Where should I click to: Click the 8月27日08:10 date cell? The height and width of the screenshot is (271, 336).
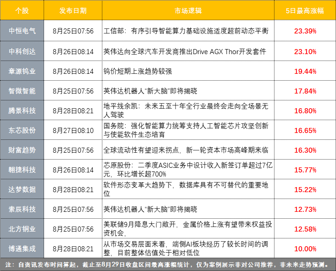point(73,130)
